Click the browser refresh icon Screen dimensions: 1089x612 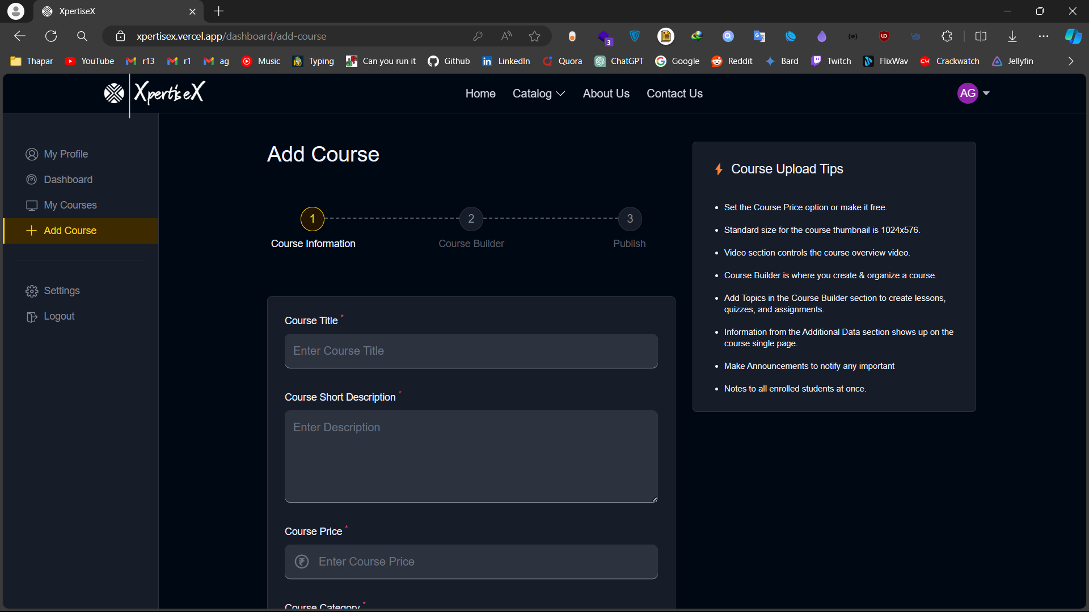point(51,36)
